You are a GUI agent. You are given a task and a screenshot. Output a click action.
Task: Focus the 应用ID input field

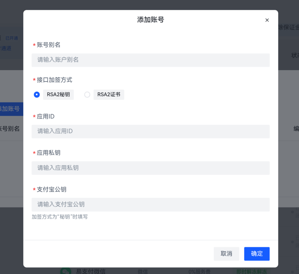(150, 131)
